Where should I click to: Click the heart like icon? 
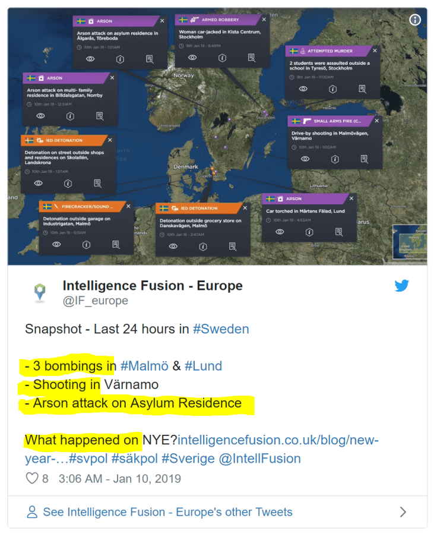click(32, 478)
